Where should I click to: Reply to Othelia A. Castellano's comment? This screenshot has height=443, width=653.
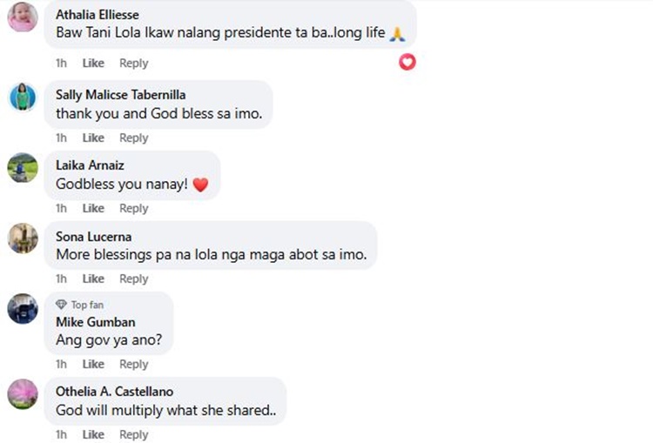[x=134, y=435]
